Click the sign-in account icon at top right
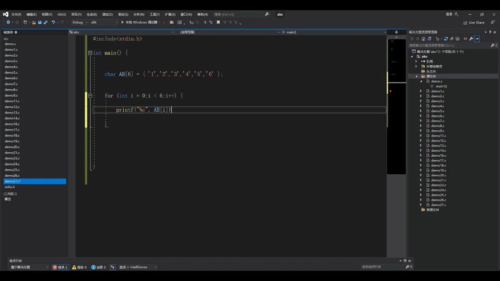The height and width of the screenshot is (281, 500). pos(456,15)
